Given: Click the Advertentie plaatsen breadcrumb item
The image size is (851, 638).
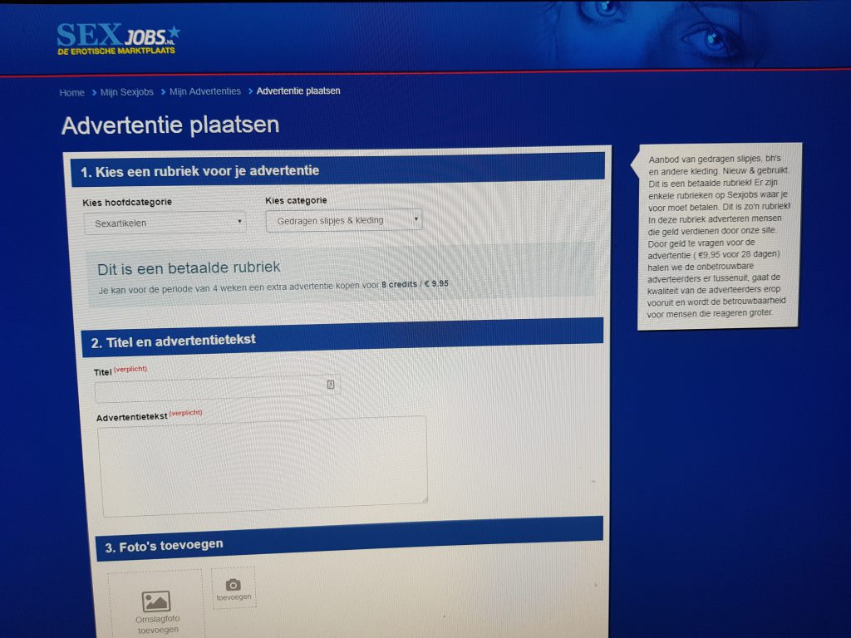Looking at the screenshot, I should click(298, 91).
